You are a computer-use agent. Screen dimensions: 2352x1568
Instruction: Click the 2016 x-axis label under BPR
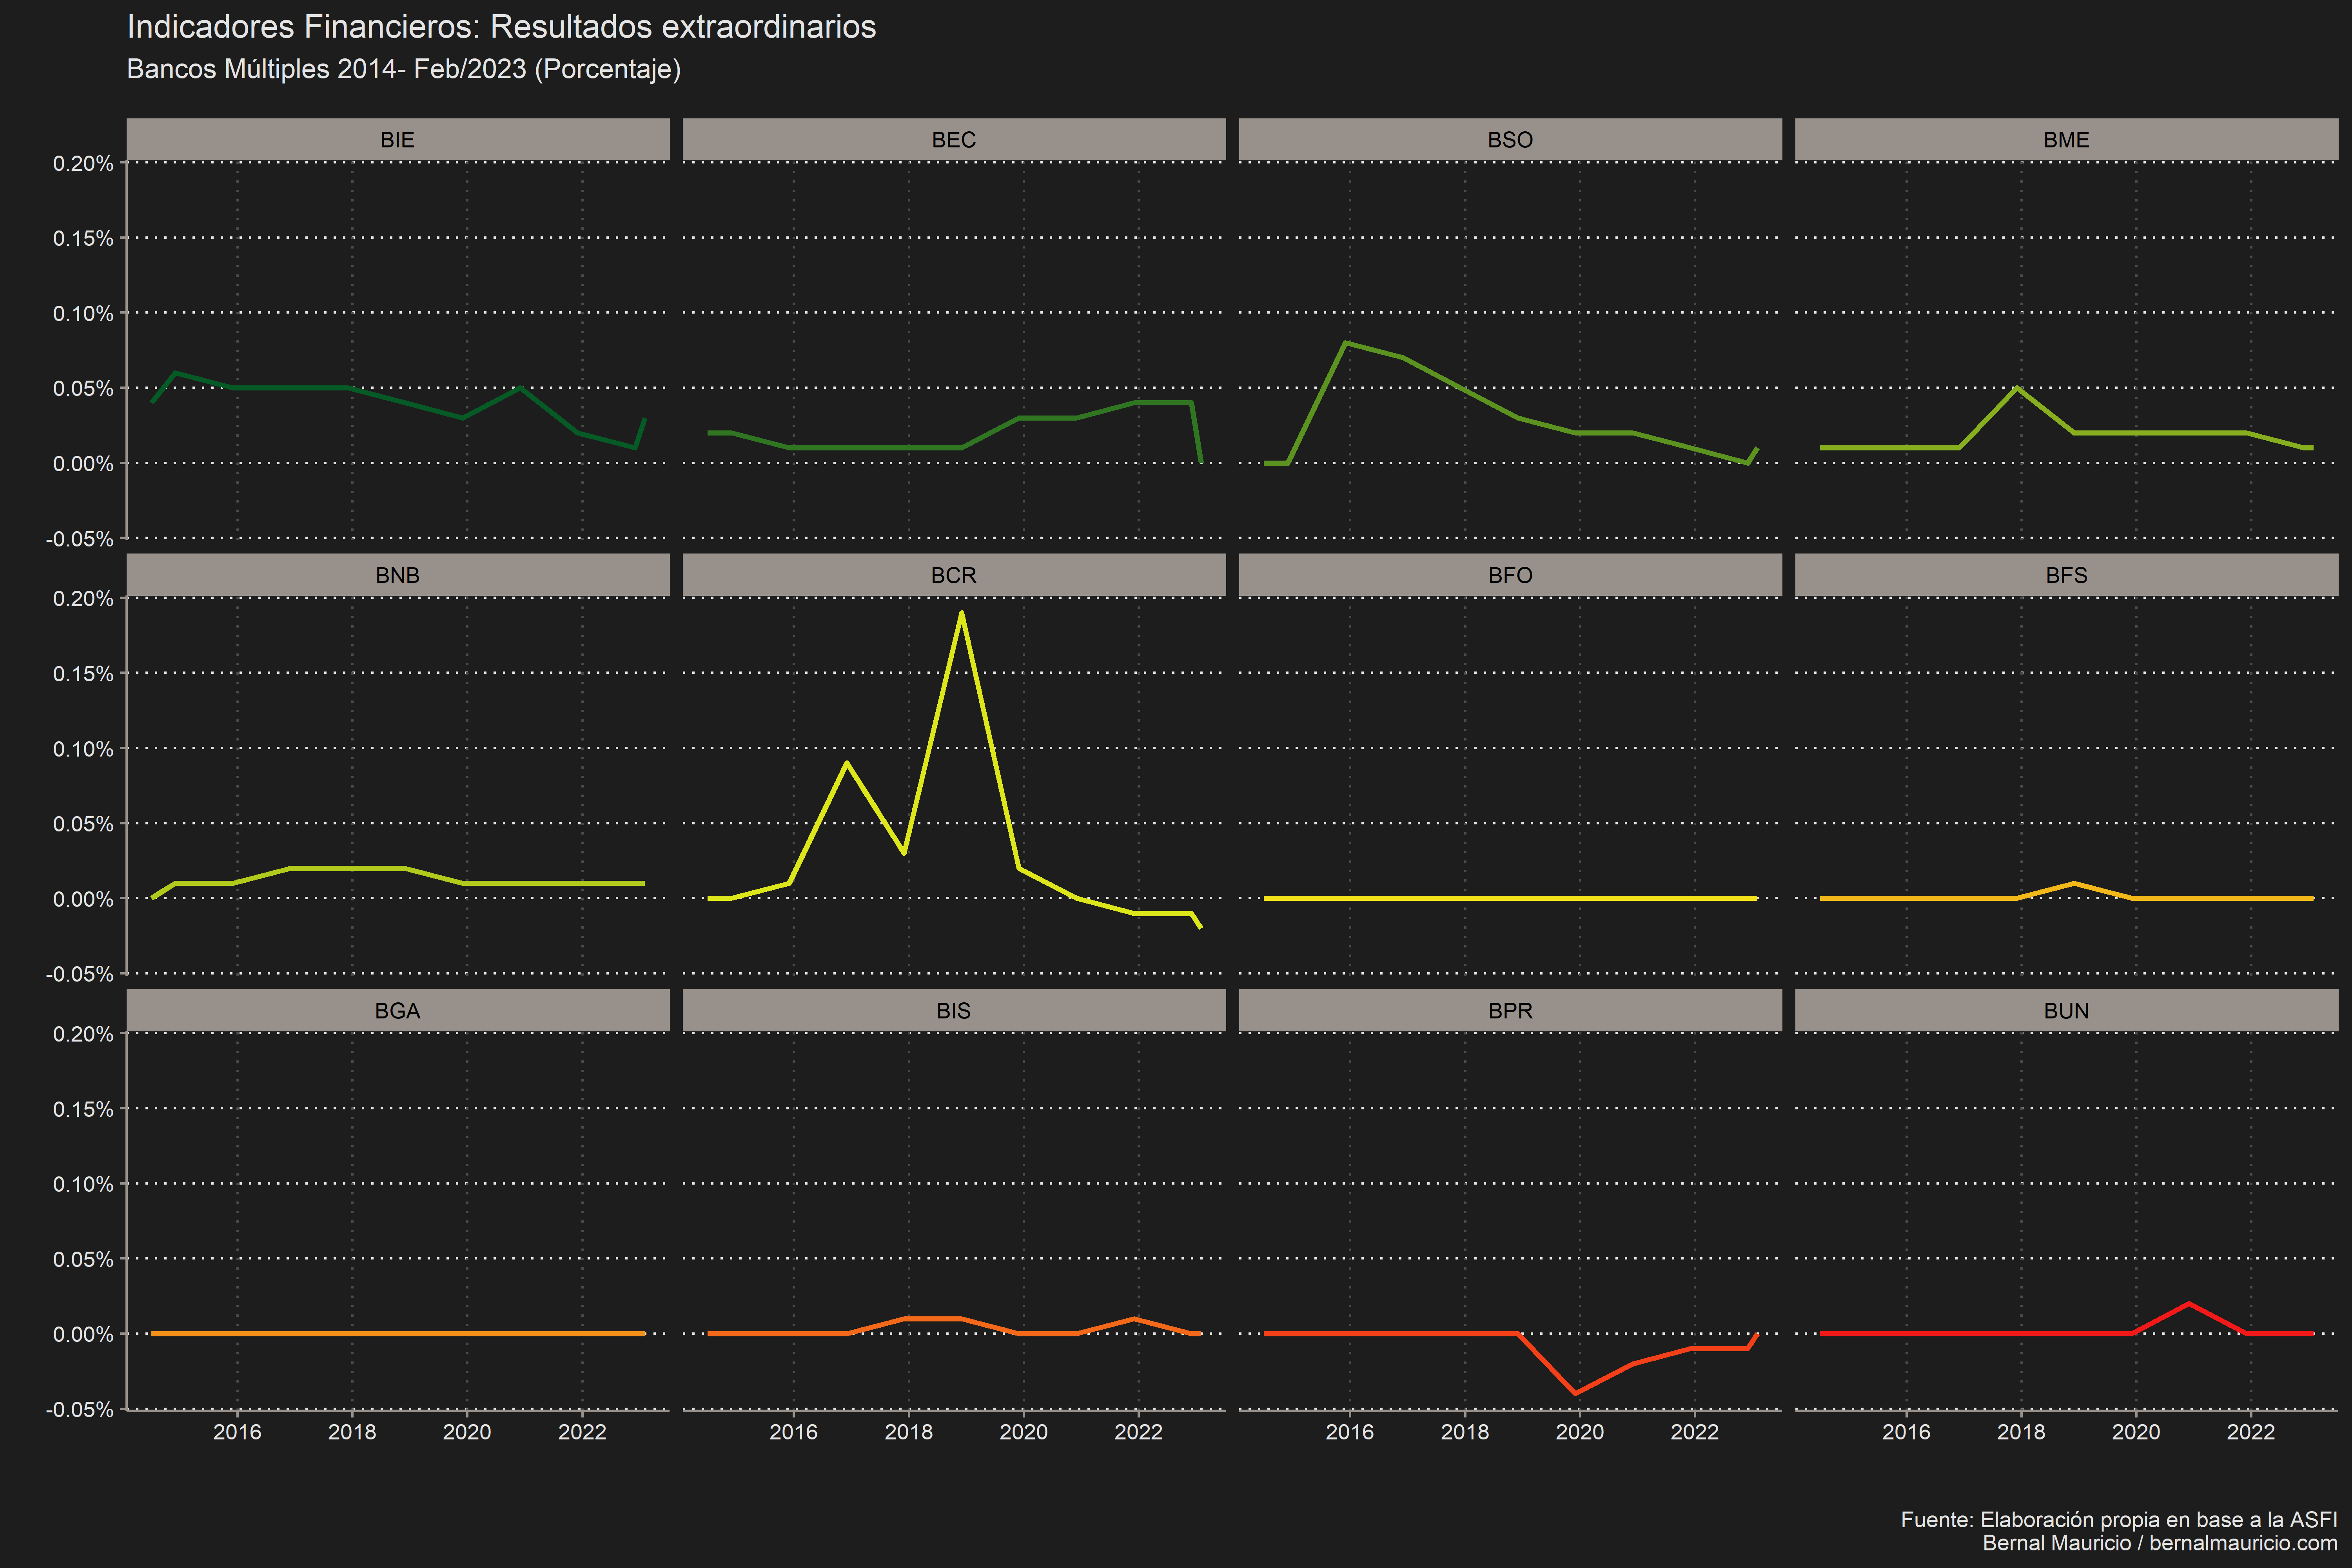pos(1350,1432)
